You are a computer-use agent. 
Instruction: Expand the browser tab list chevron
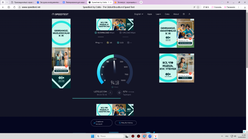click(x=7, y=2)
